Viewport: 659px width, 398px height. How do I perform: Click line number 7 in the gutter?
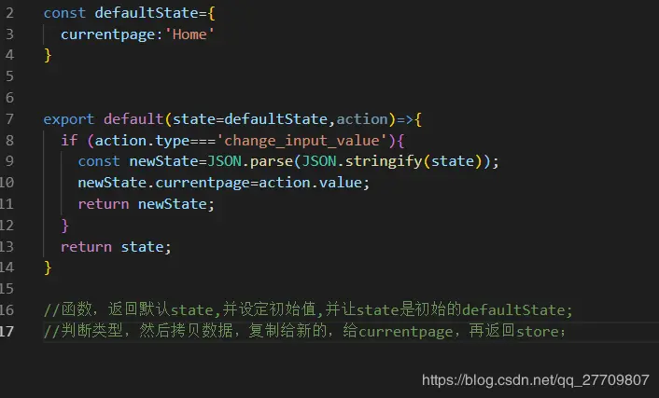(x=9, y=119)
